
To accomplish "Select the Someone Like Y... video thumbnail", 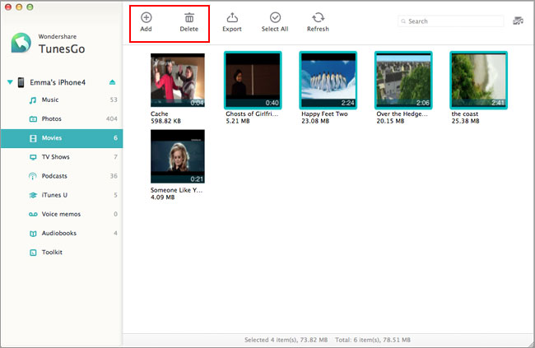I will (x=178, y=156).
